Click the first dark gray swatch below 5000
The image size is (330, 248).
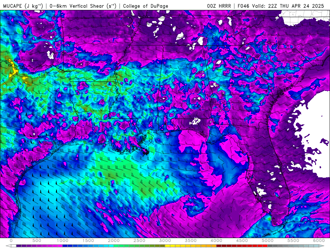tap(270, 246)
